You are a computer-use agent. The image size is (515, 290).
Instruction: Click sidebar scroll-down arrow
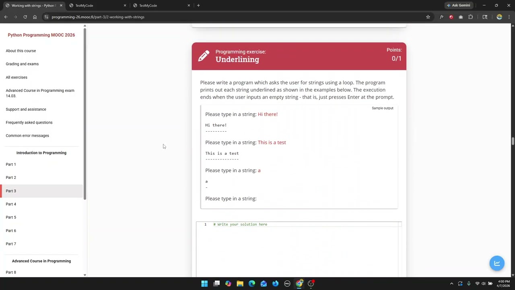click(x=84, y=275)
